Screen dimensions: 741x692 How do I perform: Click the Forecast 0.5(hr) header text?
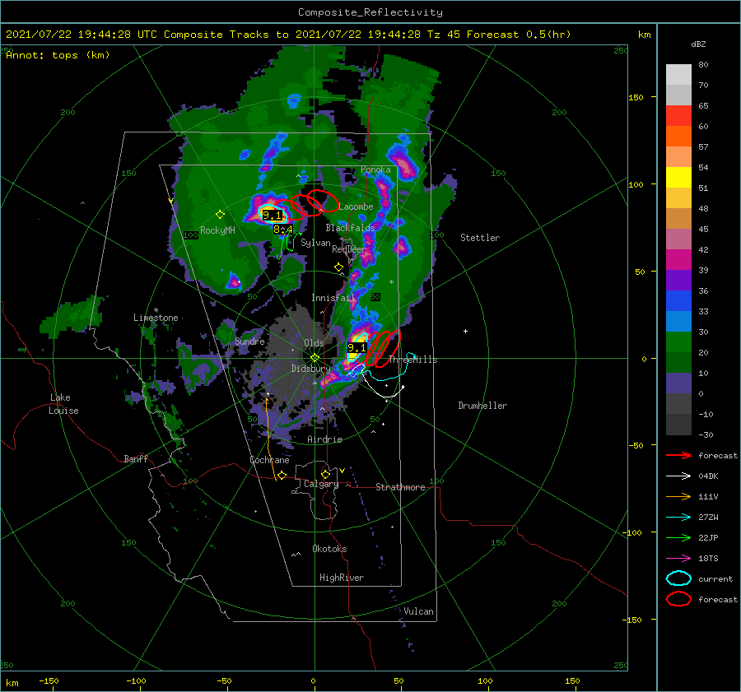(x=519, y=35)
